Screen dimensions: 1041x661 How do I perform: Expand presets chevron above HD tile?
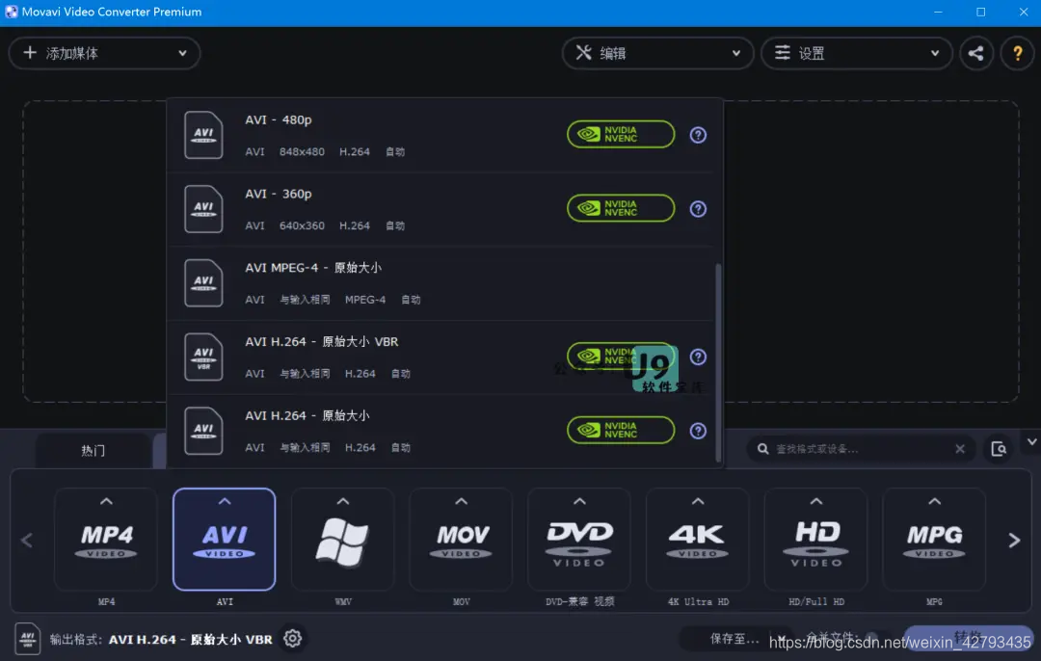[x=816, y=501]
